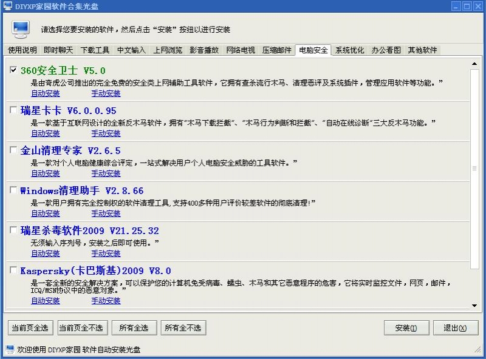
Task: Click 自动安装 under 瑞星杀毒软件2009
Action: click(x=46, y=253)
